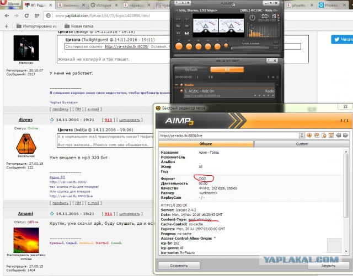This screenshot has width=353, height=276.
Task: Click the star icon in playlist header
Action: click(x=273, y=77)
